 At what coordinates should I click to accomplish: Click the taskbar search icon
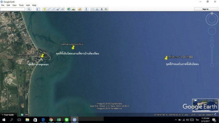point(12,120)
